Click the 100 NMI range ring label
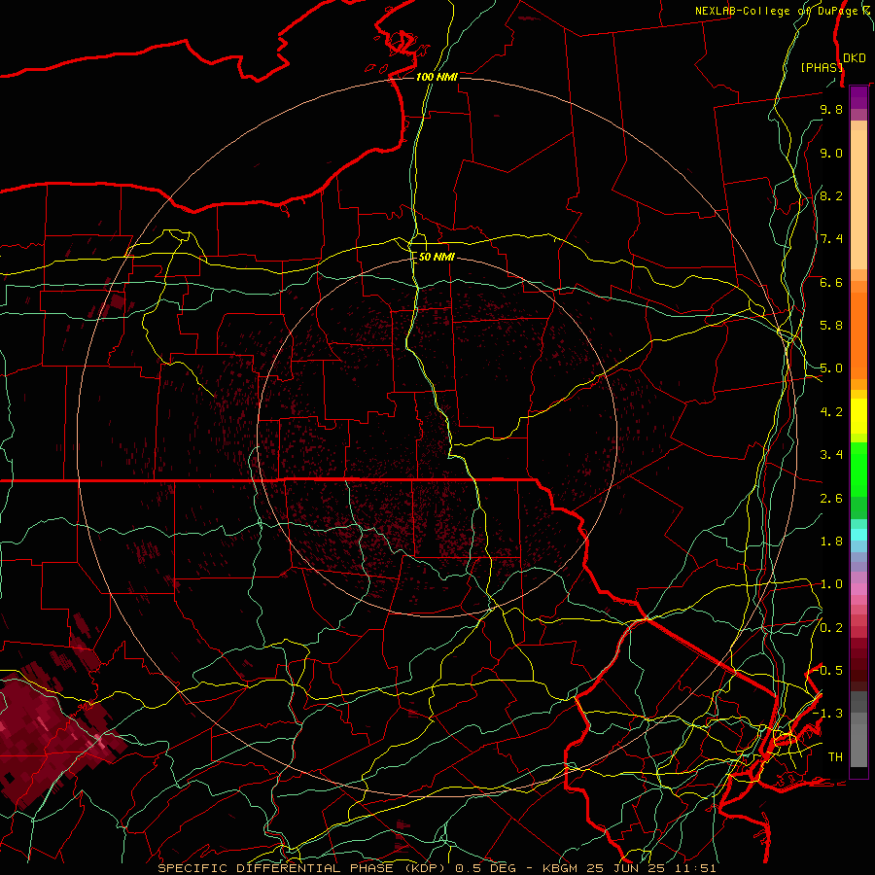 click(x=437, y=77)
